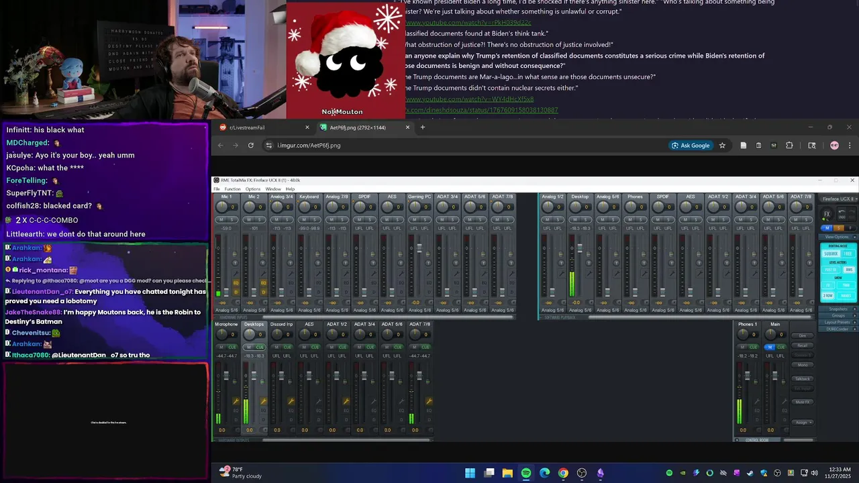Open the Fireface UCX II device dropdown
The width and height of the screenshot is (859, 483).
839,199
